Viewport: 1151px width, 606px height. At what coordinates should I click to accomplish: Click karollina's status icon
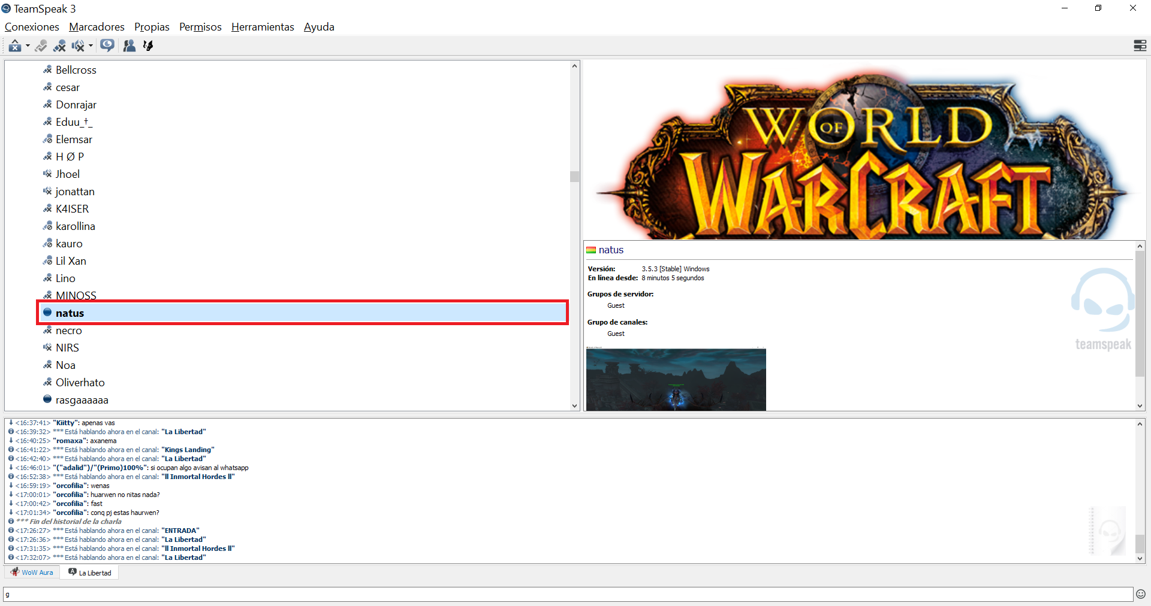coord(47,226)
